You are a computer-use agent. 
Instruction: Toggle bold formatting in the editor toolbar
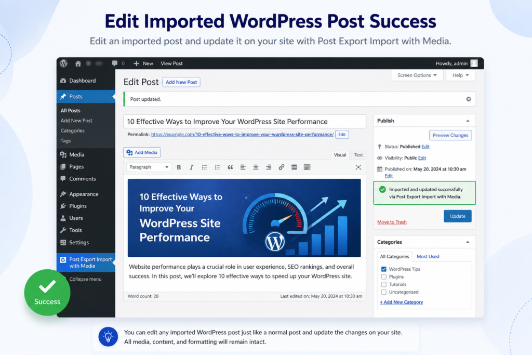coord(179,167)
